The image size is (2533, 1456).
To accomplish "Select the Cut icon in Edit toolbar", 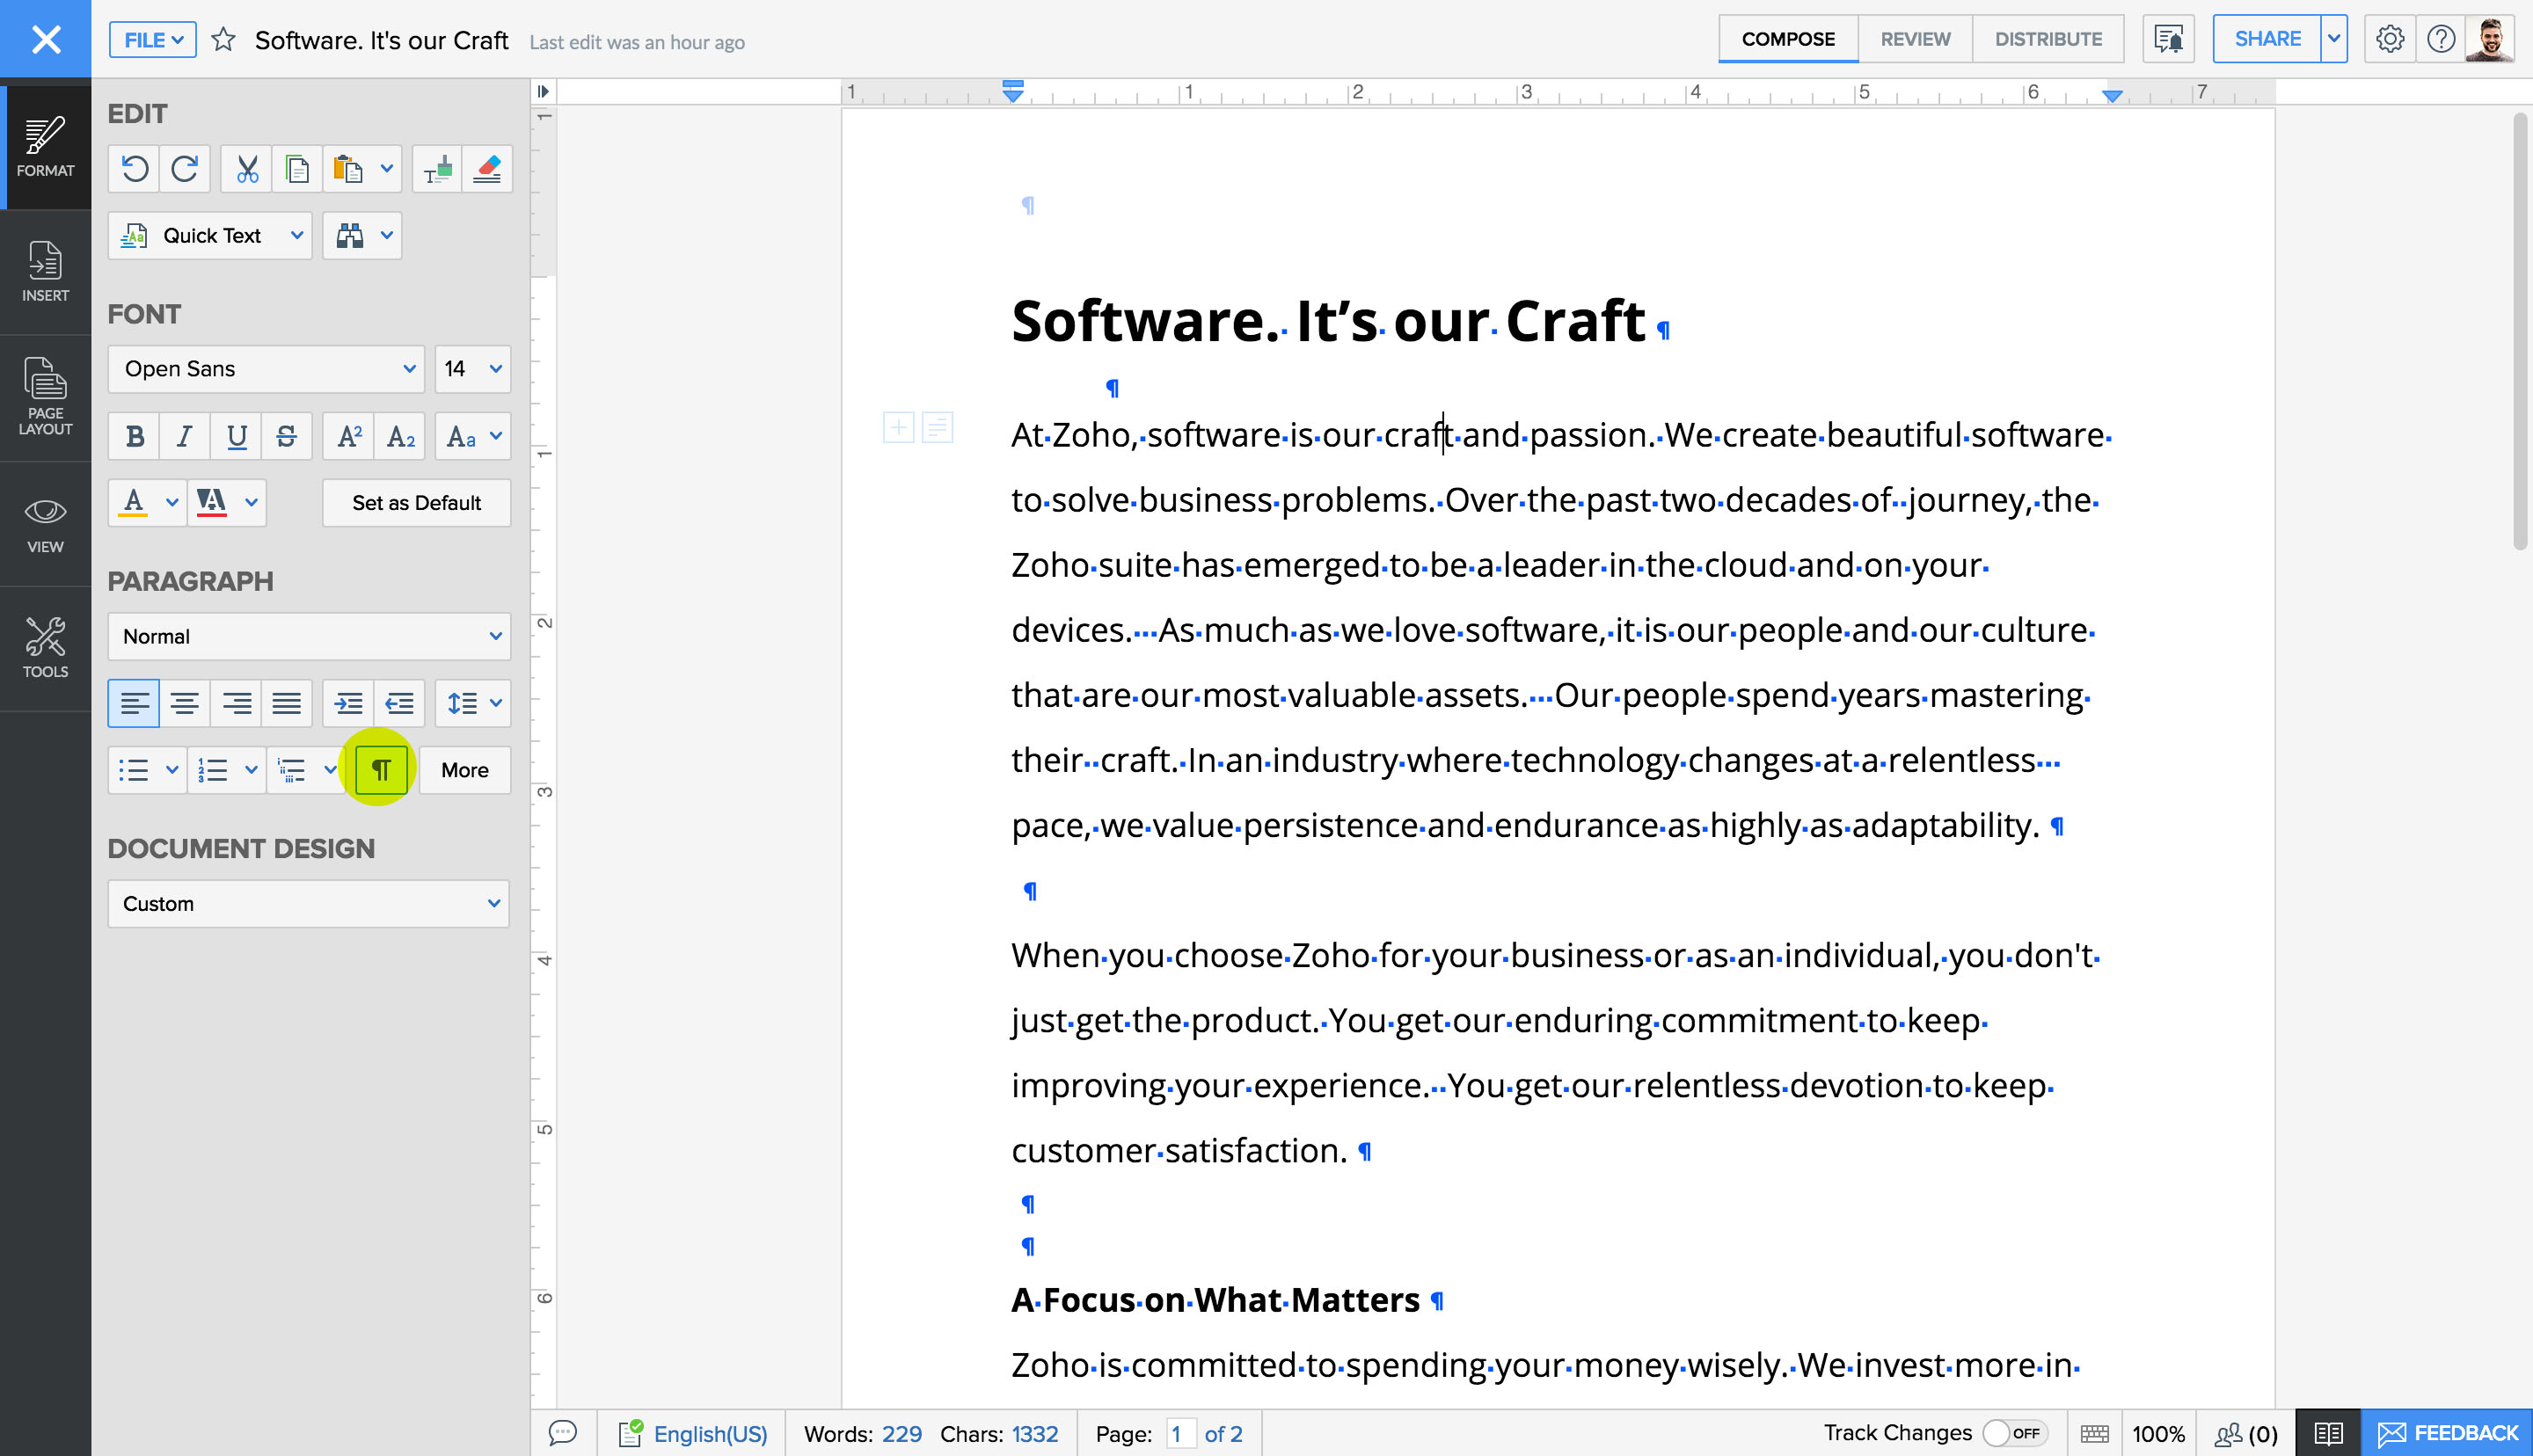I will coord(249,169).
